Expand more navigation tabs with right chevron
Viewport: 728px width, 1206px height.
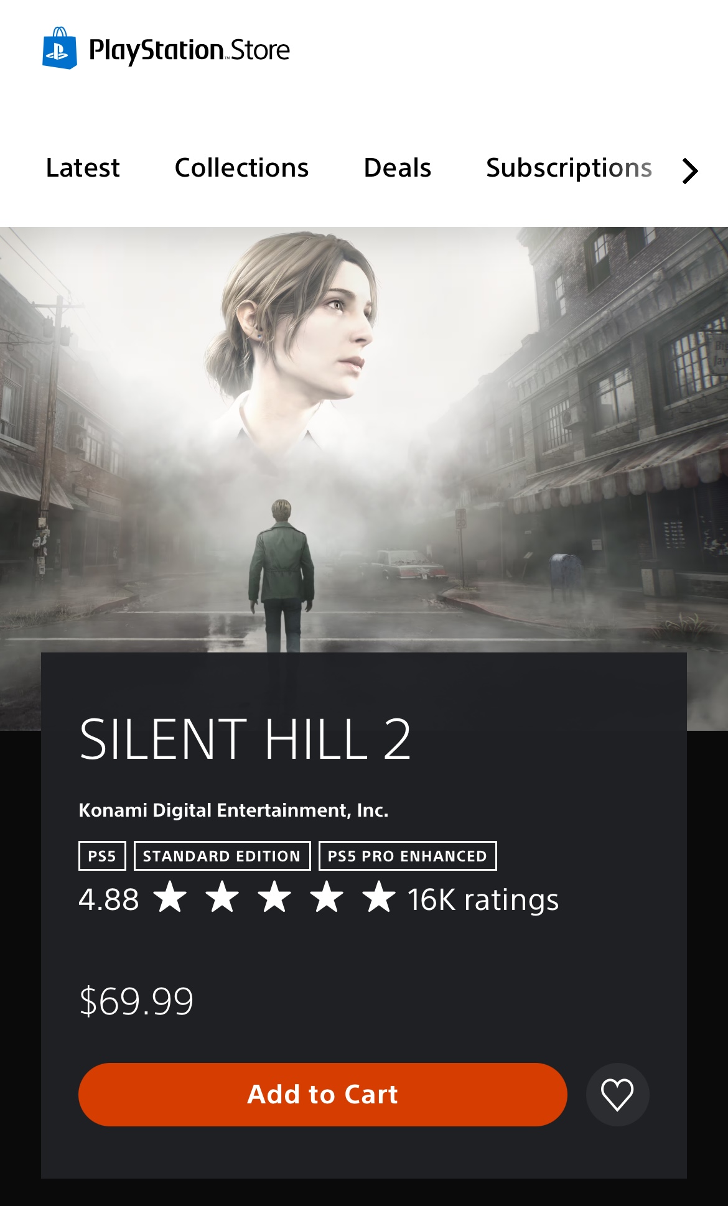coord(690,170)
